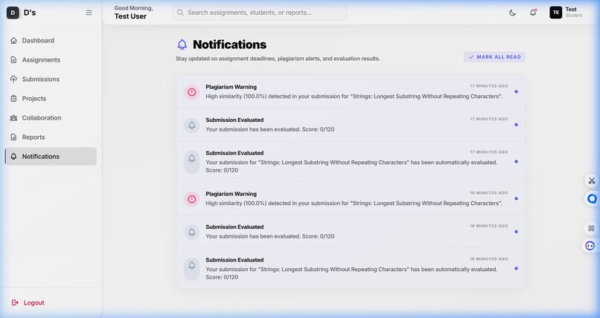
Task: Click first '17 MINUTES AGO' timestamp
Action: [489, 86]
